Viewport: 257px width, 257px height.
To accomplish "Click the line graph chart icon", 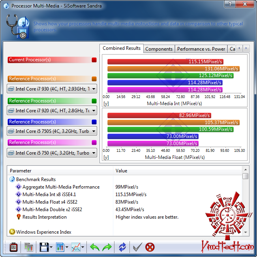I will [76, 247].
